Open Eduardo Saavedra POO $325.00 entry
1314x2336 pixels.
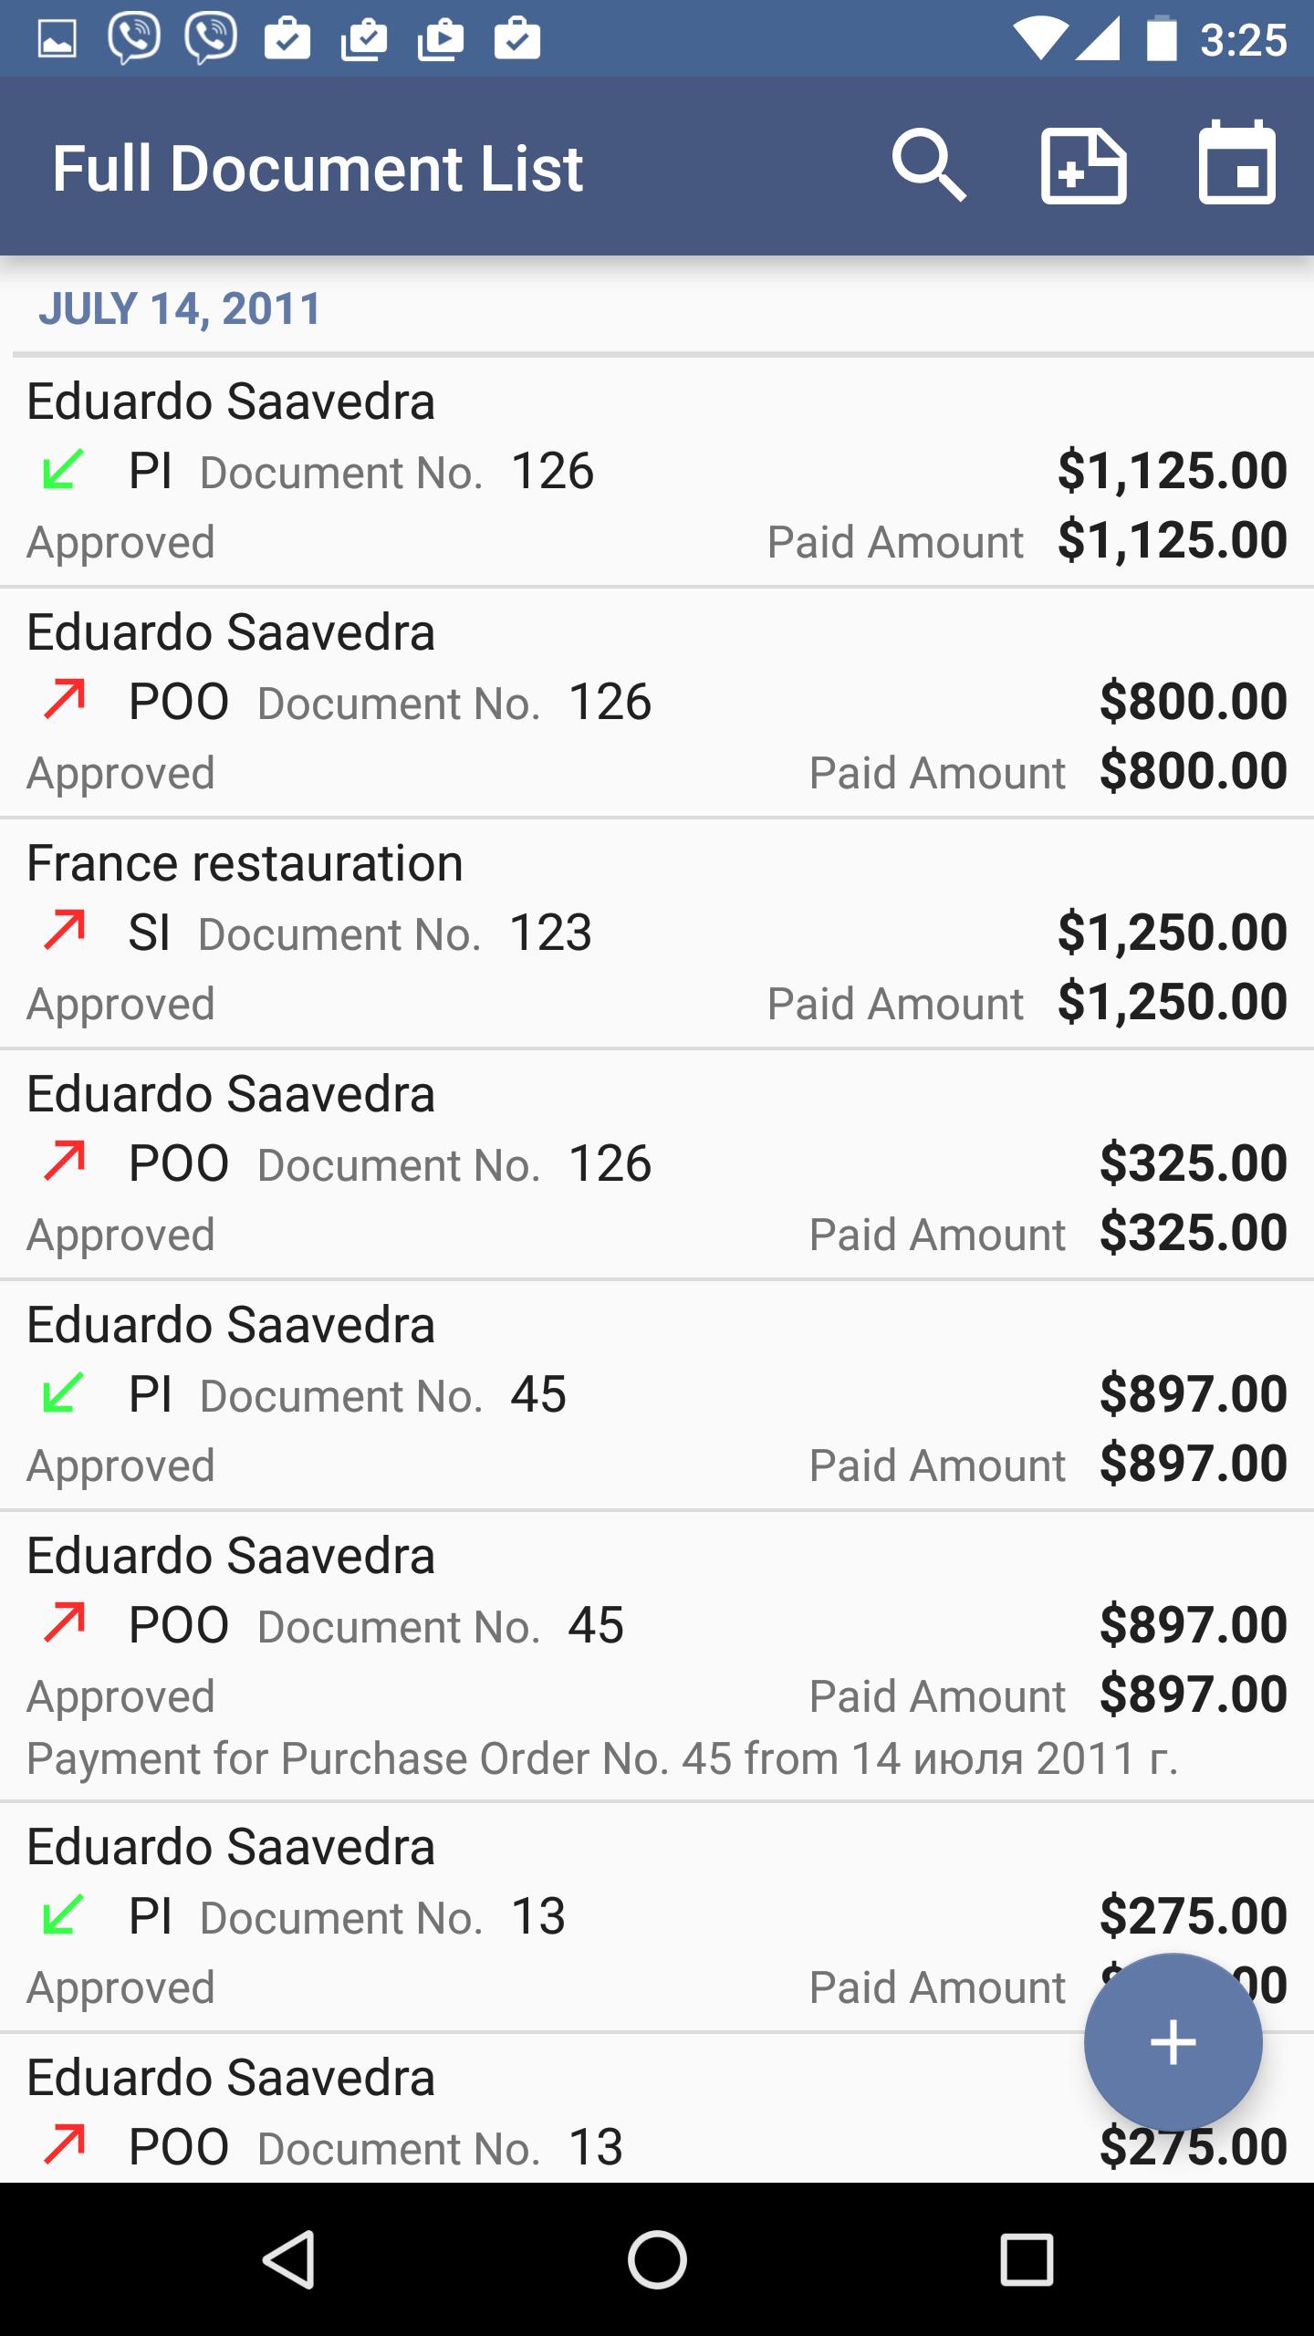point(547,1163)
